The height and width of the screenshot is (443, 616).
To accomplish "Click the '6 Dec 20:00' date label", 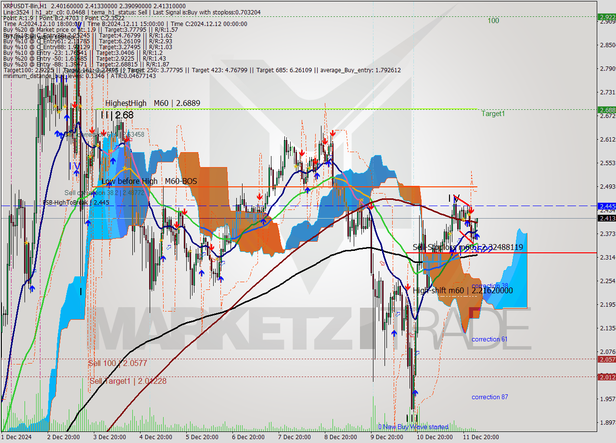I will click(x=248, y=437).
